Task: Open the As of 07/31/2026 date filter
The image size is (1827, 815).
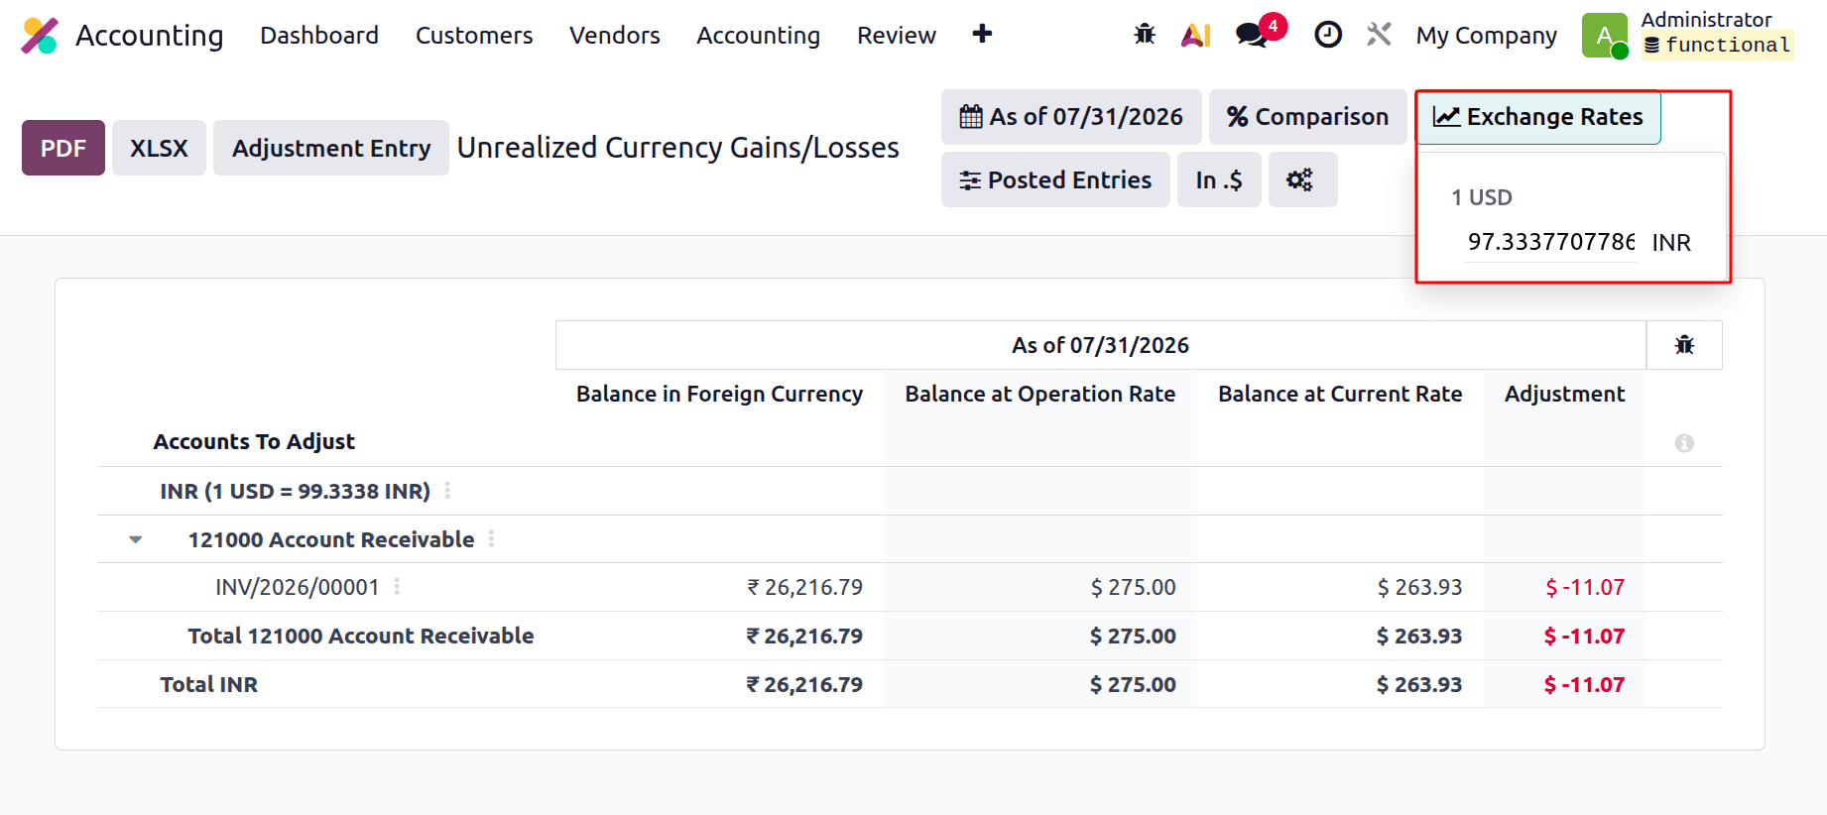Action: [1071, 117]
